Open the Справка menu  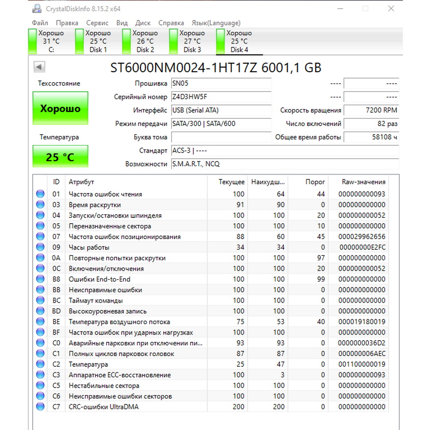coord(171,23)
